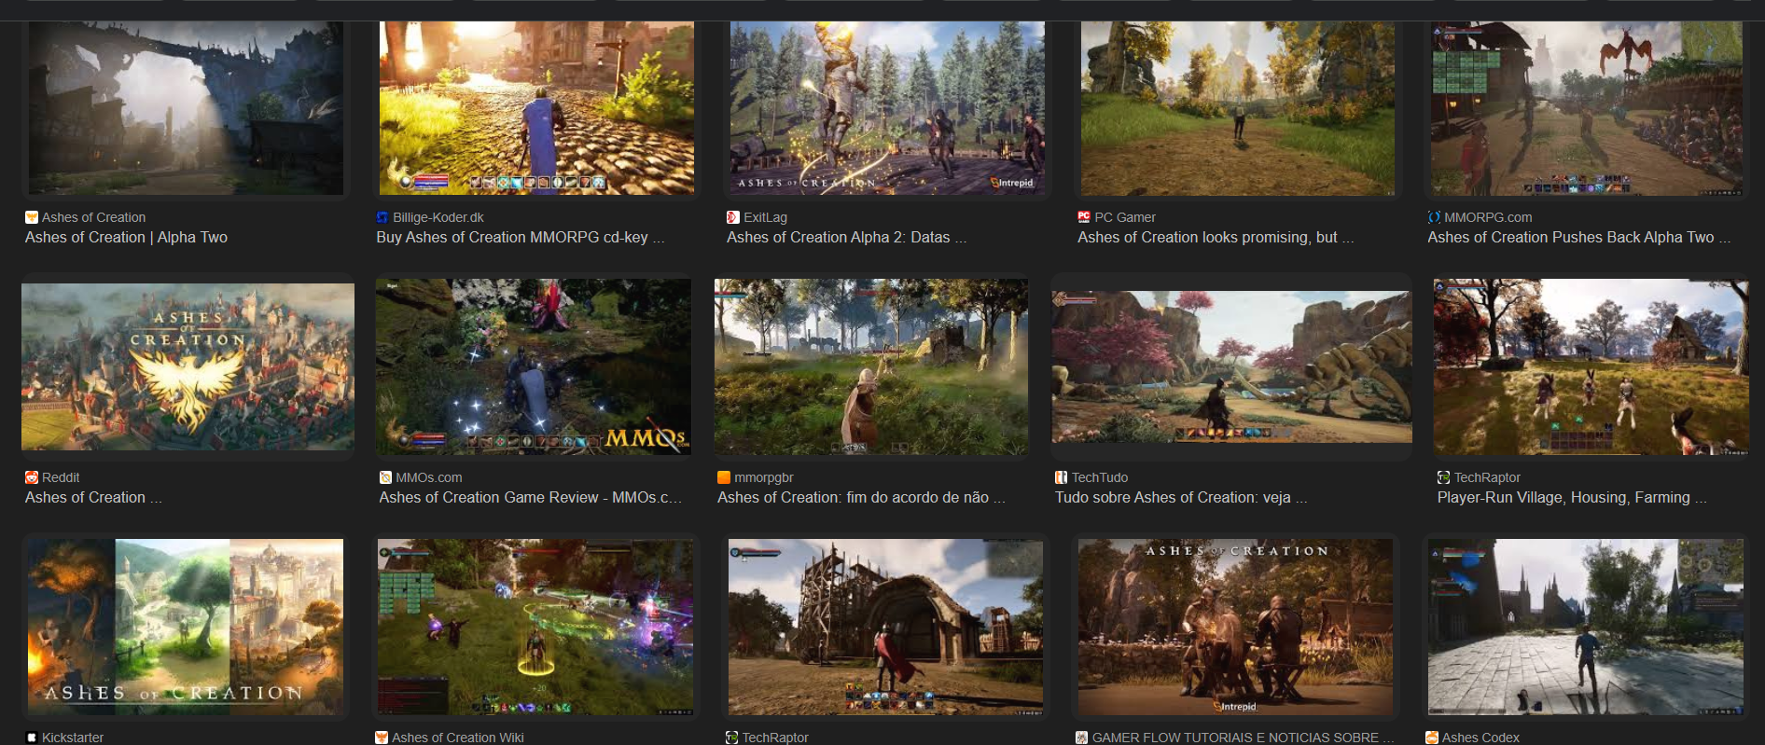Open 'Ashes of Creation Game Review' link
The width and height of the screenshot is (1765, 745).
530,497
